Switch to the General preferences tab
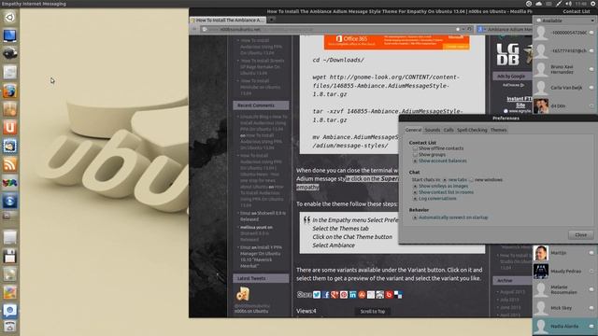Screen dimensions: 598x336 tap(413, 130)
